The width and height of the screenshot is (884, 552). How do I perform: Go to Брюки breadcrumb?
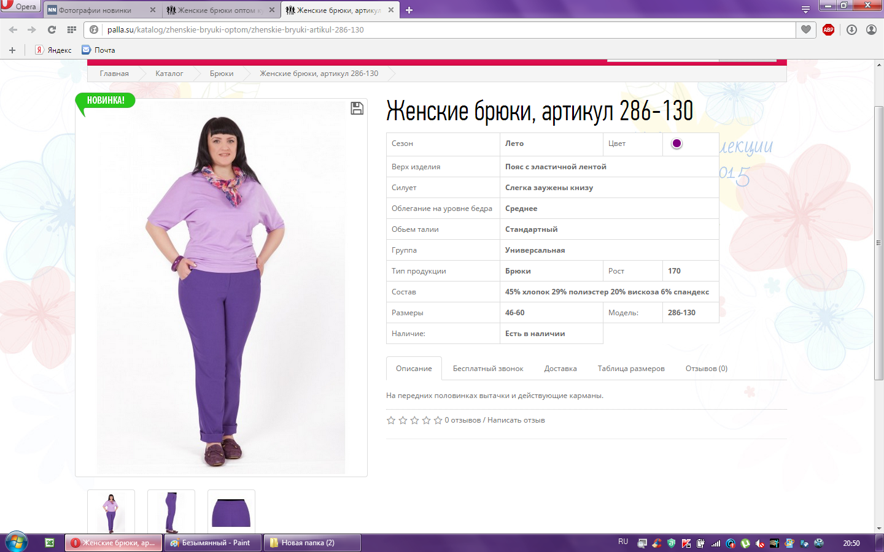(x=222, y=74)
